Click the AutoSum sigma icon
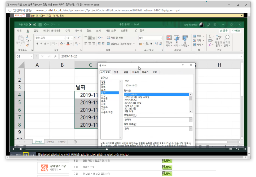 tap(210, 36)
